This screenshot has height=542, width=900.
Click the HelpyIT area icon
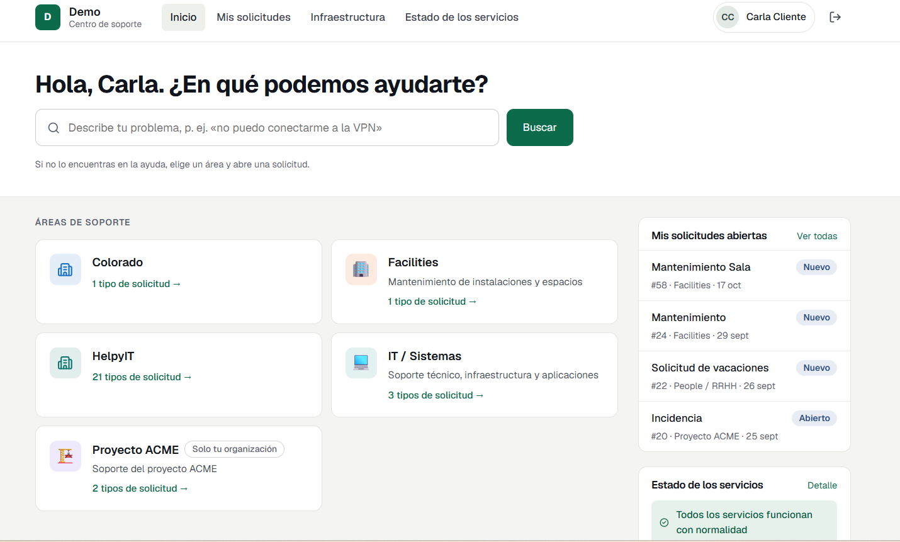(65, 363)
